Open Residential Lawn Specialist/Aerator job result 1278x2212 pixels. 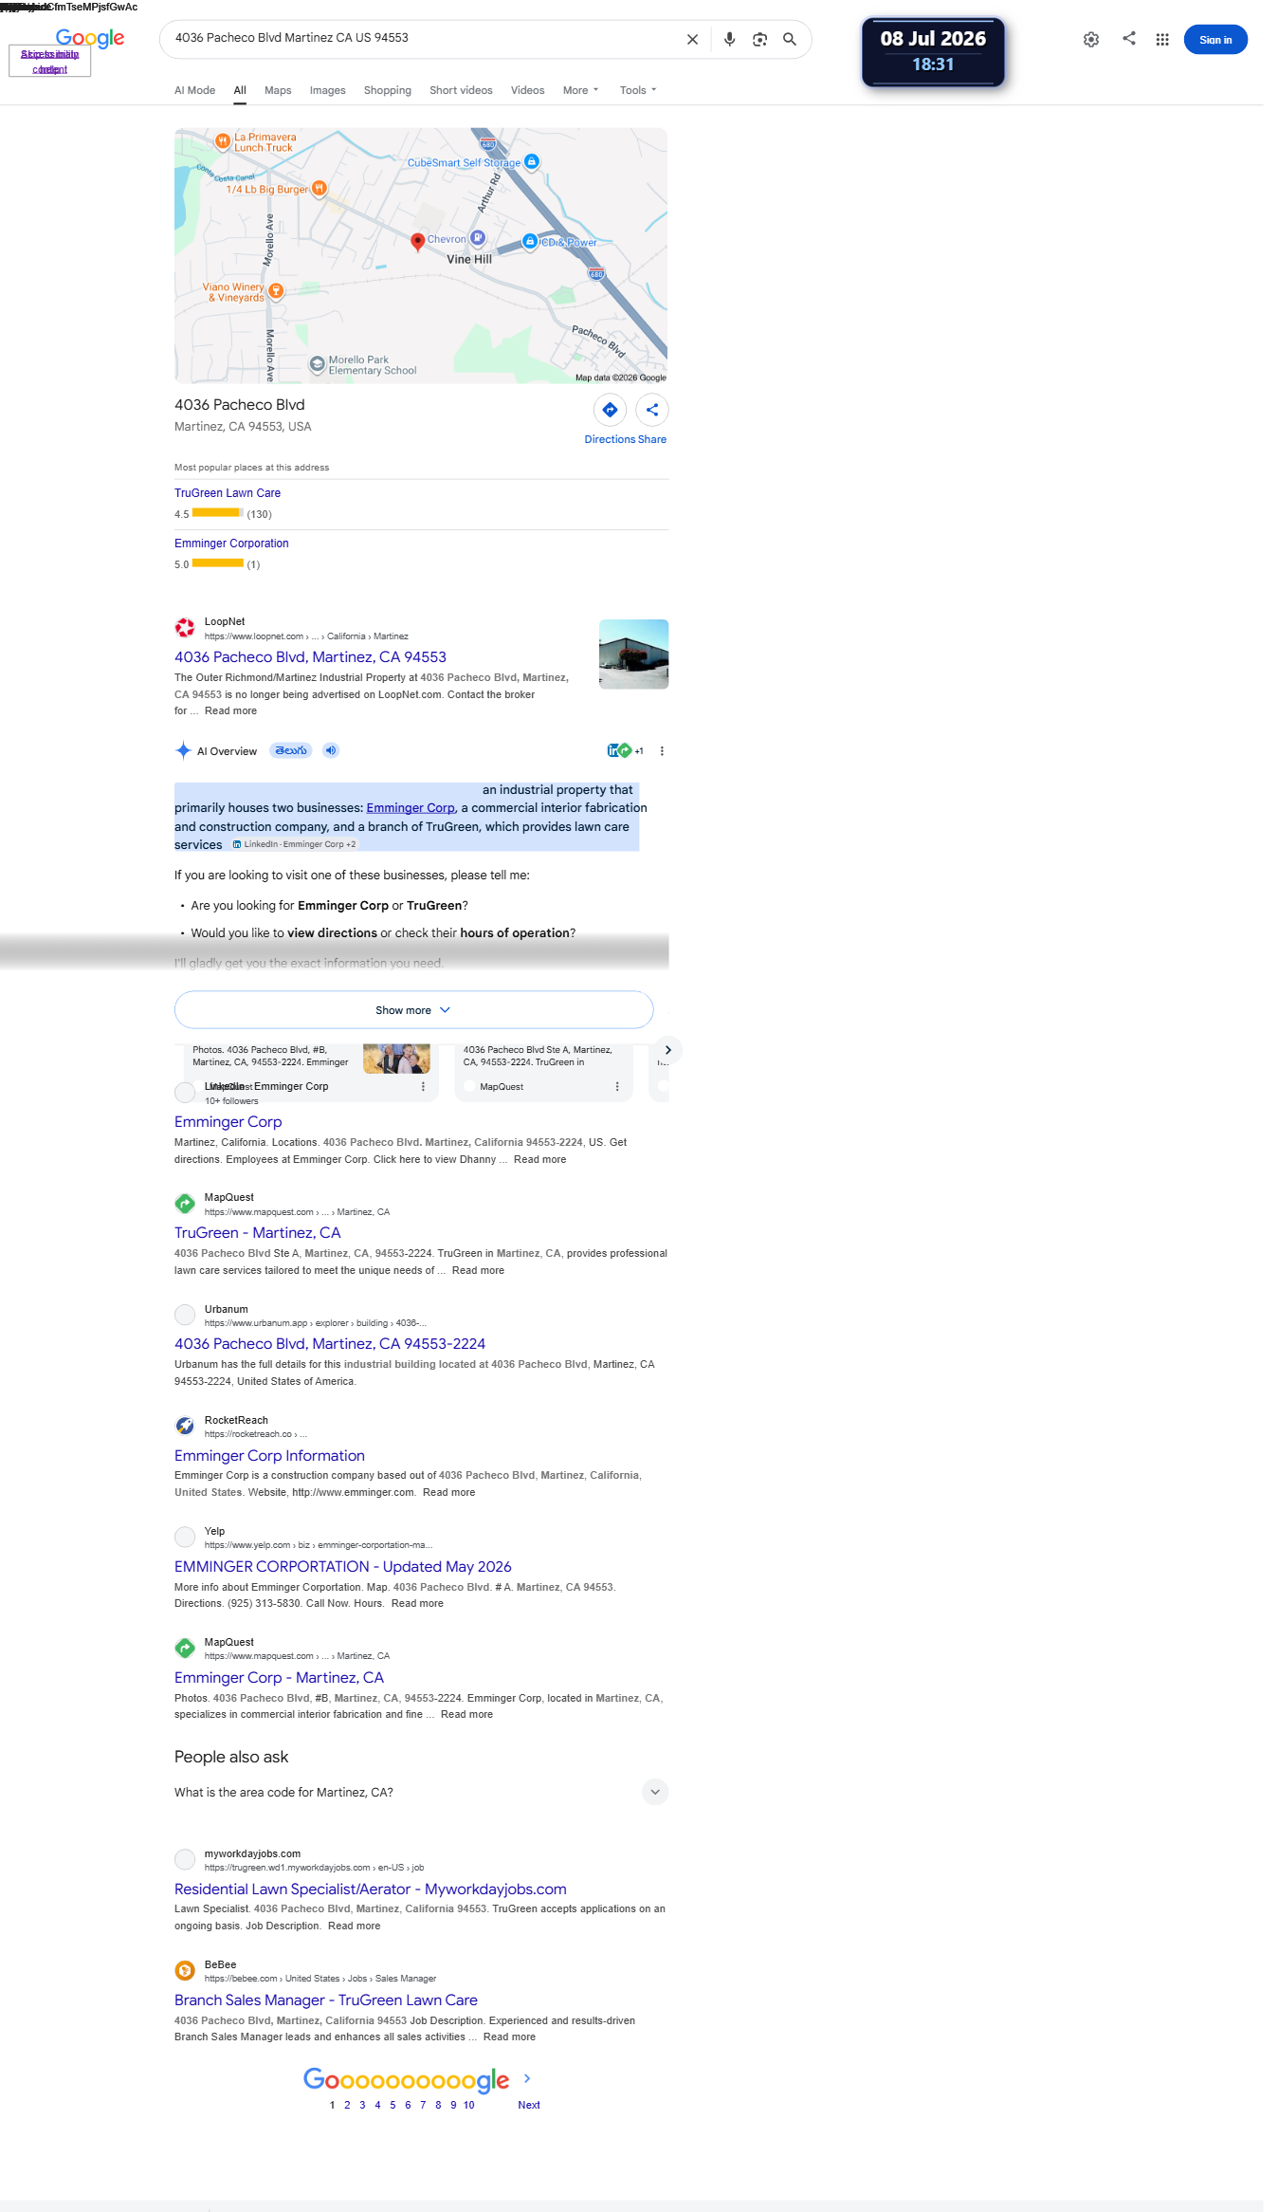click(x=371, y=1889)
